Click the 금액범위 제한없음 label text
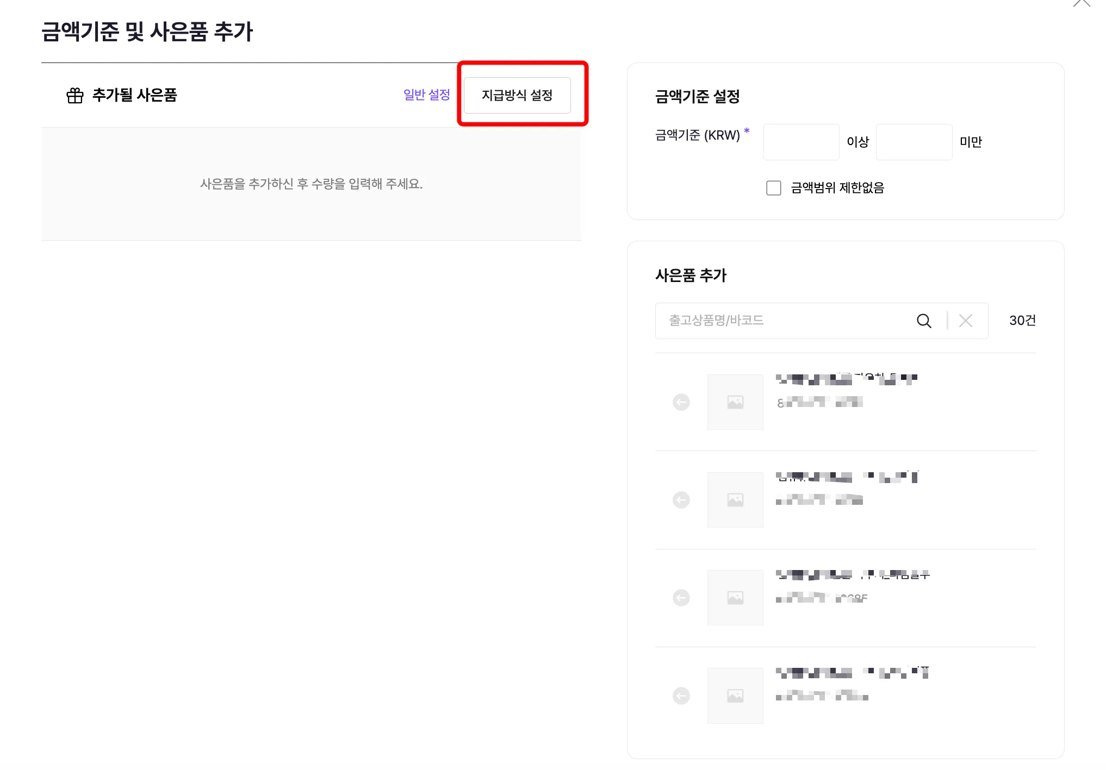The width and height of the screenshot is (1106, 770). (x=837, y=188)
